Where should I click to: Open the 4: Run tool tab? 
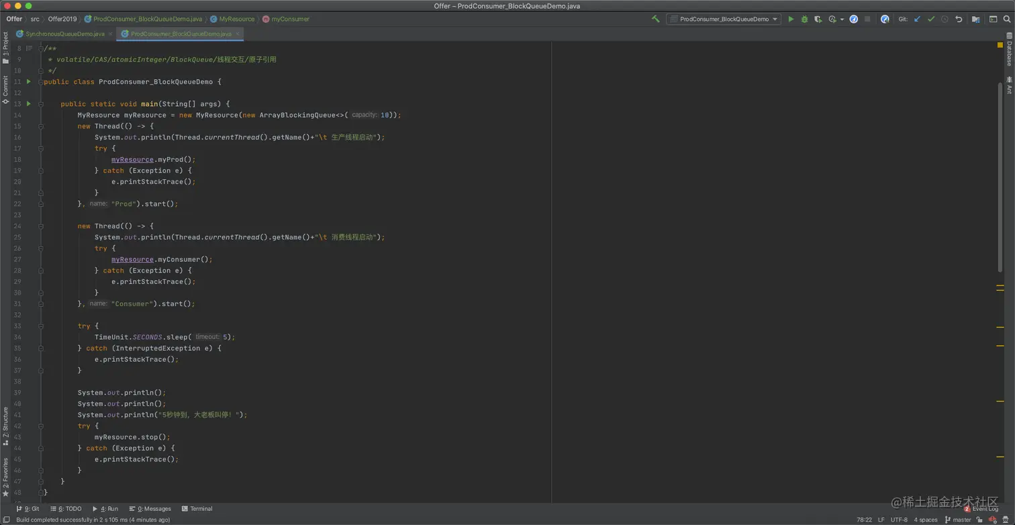pyautogui.click(x=105, y=509)
